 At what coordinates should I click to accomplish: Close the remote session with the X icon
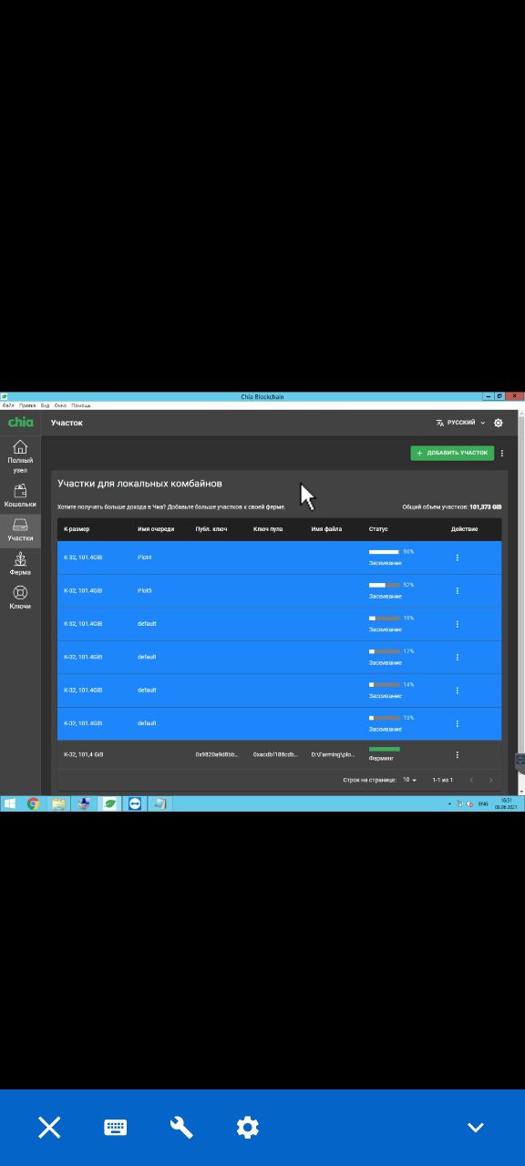(49, 1128)
